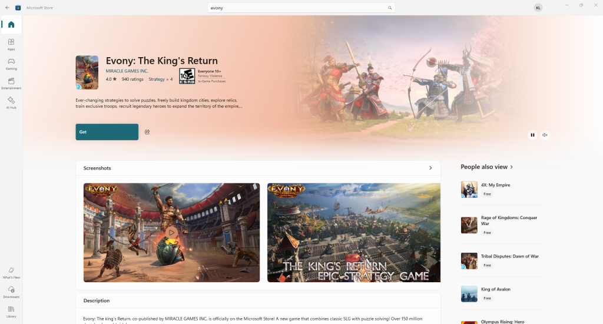Open the Downloads sidebar icon
This screenshot has width=603, height=324.
[x=11, y=292]
